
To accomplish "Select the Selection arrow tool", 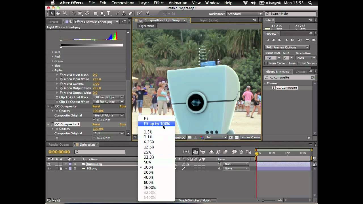I will click(51, 13).
